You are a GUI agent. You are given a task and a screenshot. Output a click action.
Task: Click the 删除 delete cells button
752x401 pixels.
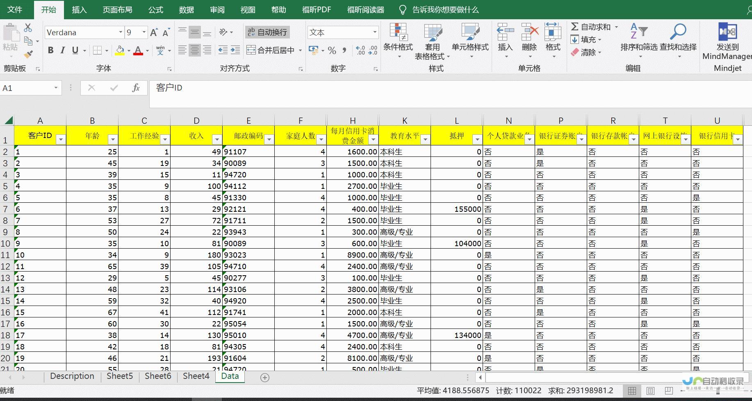529,40
